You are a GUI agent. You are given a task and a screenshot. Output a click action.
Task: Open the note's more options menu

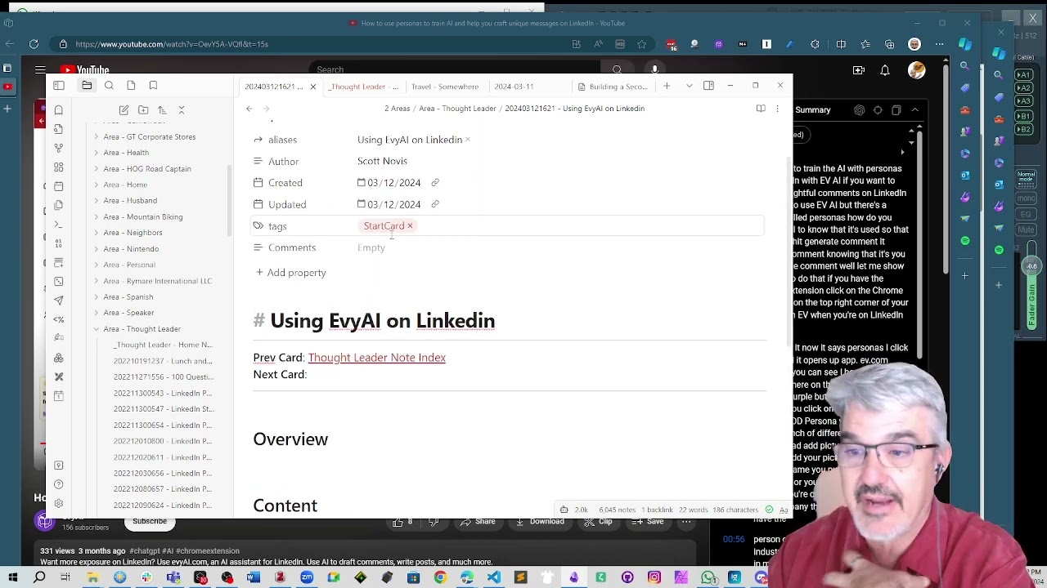(777, 109)
